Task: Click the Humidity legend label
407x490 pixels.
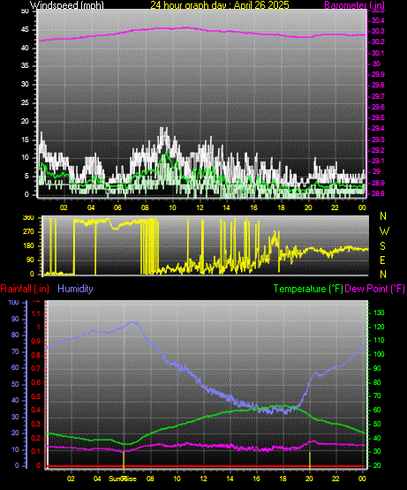Action: [x=75, y=289]
